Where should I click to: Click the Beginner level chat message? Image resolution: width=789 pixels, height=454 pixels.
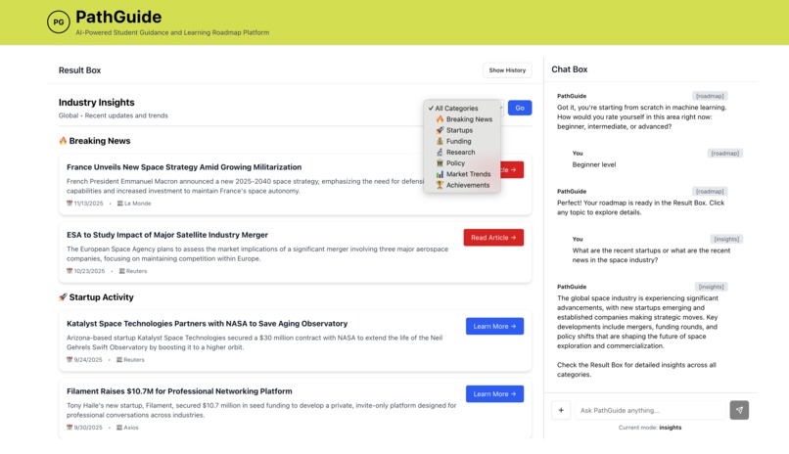coord(594,165)
